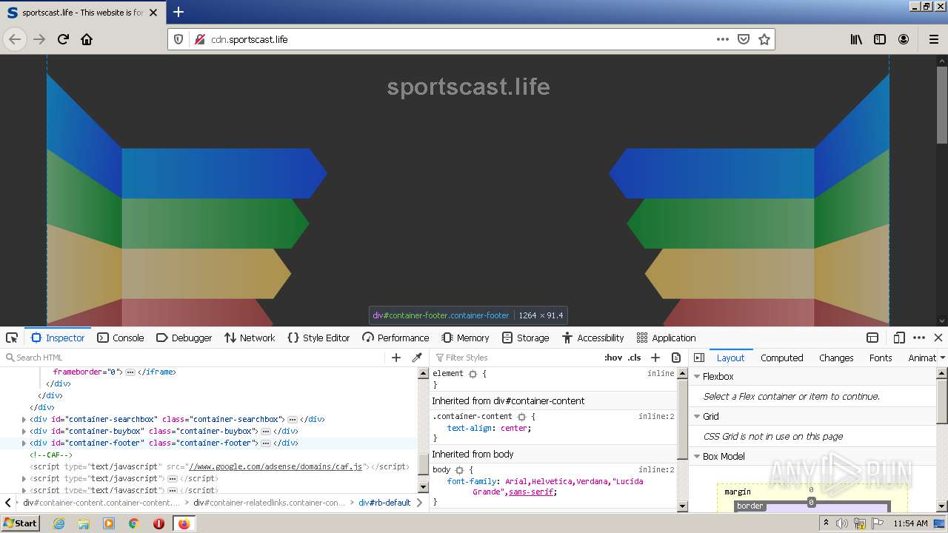
Task: Bookmark this page with the star
Action: pyautogui.click(x=764, y=39)
